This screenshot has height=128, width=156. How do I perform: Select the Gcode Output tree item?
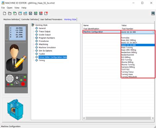(44, 35)
